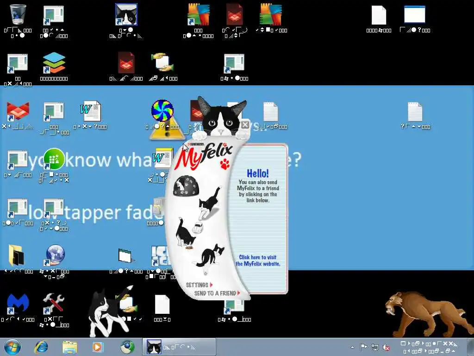Screen dimensions: 474x356
Task: Select hands-holding-paper icon beside dark red document
Action: 162,63
